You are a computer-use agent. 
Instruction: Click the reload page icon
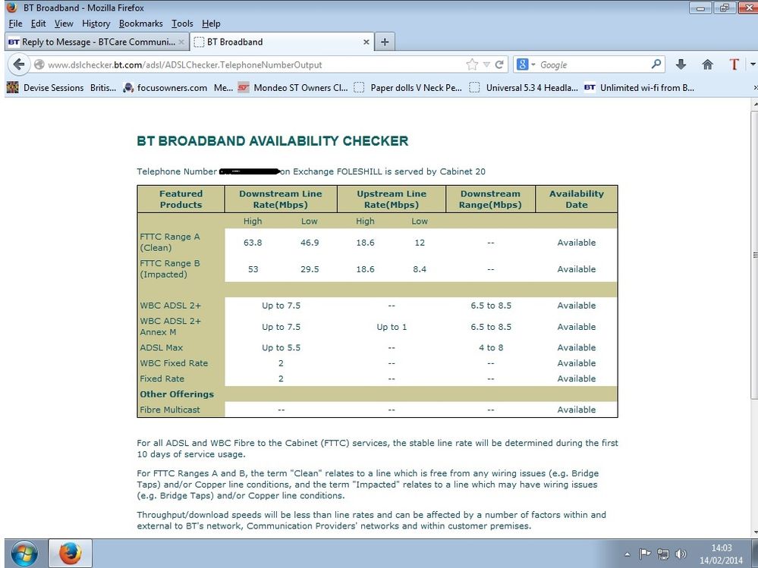point(499,64)
